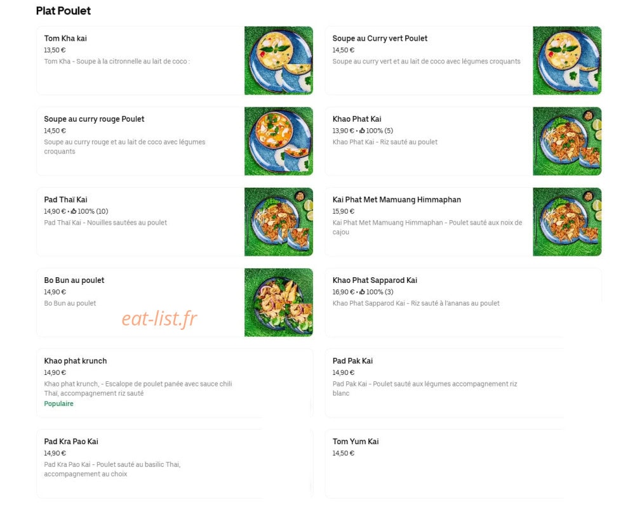
Task: View the Khao Phat Kai dish picture
Action: [567, 141]
